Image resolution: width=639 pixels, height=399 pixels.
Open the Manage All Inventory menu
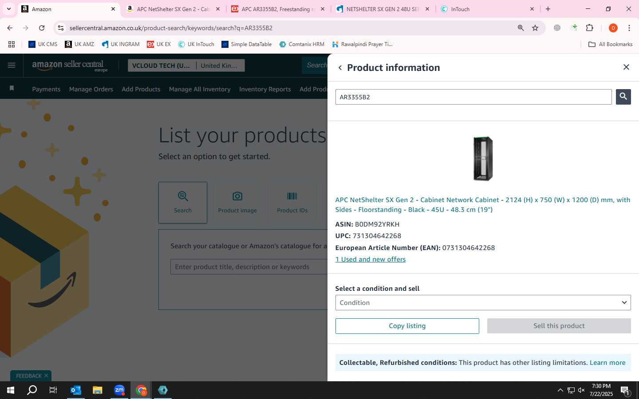[200, 89]
